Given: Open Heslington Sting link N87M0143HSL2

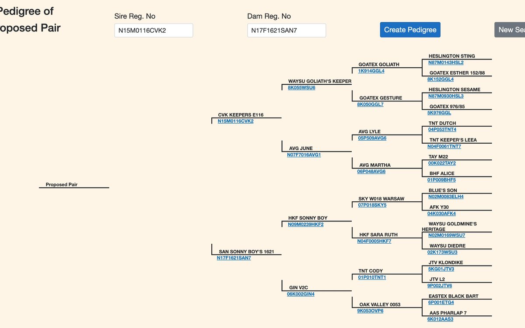Looking at the screenshot, I should point(446,62).
